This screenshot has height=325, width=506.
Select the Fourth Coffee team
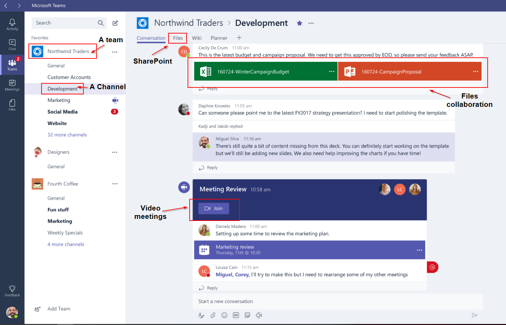(x=63, y=184)
